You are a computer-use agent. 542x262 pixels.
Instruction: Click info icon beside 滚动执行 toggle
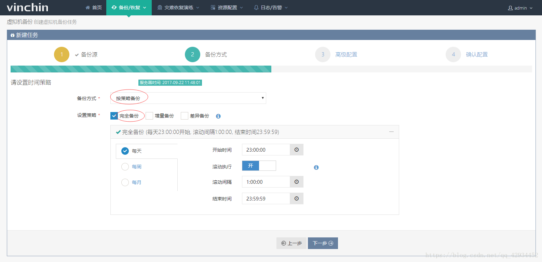point(316,167)
